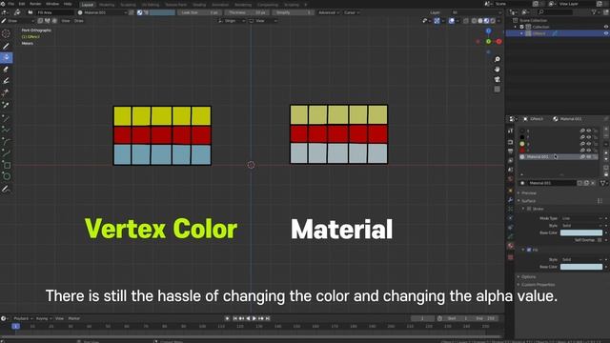Screen dimensions: 610x343
Task: Toggle vertex color mode button in header
Action: [x=146, y=12]
